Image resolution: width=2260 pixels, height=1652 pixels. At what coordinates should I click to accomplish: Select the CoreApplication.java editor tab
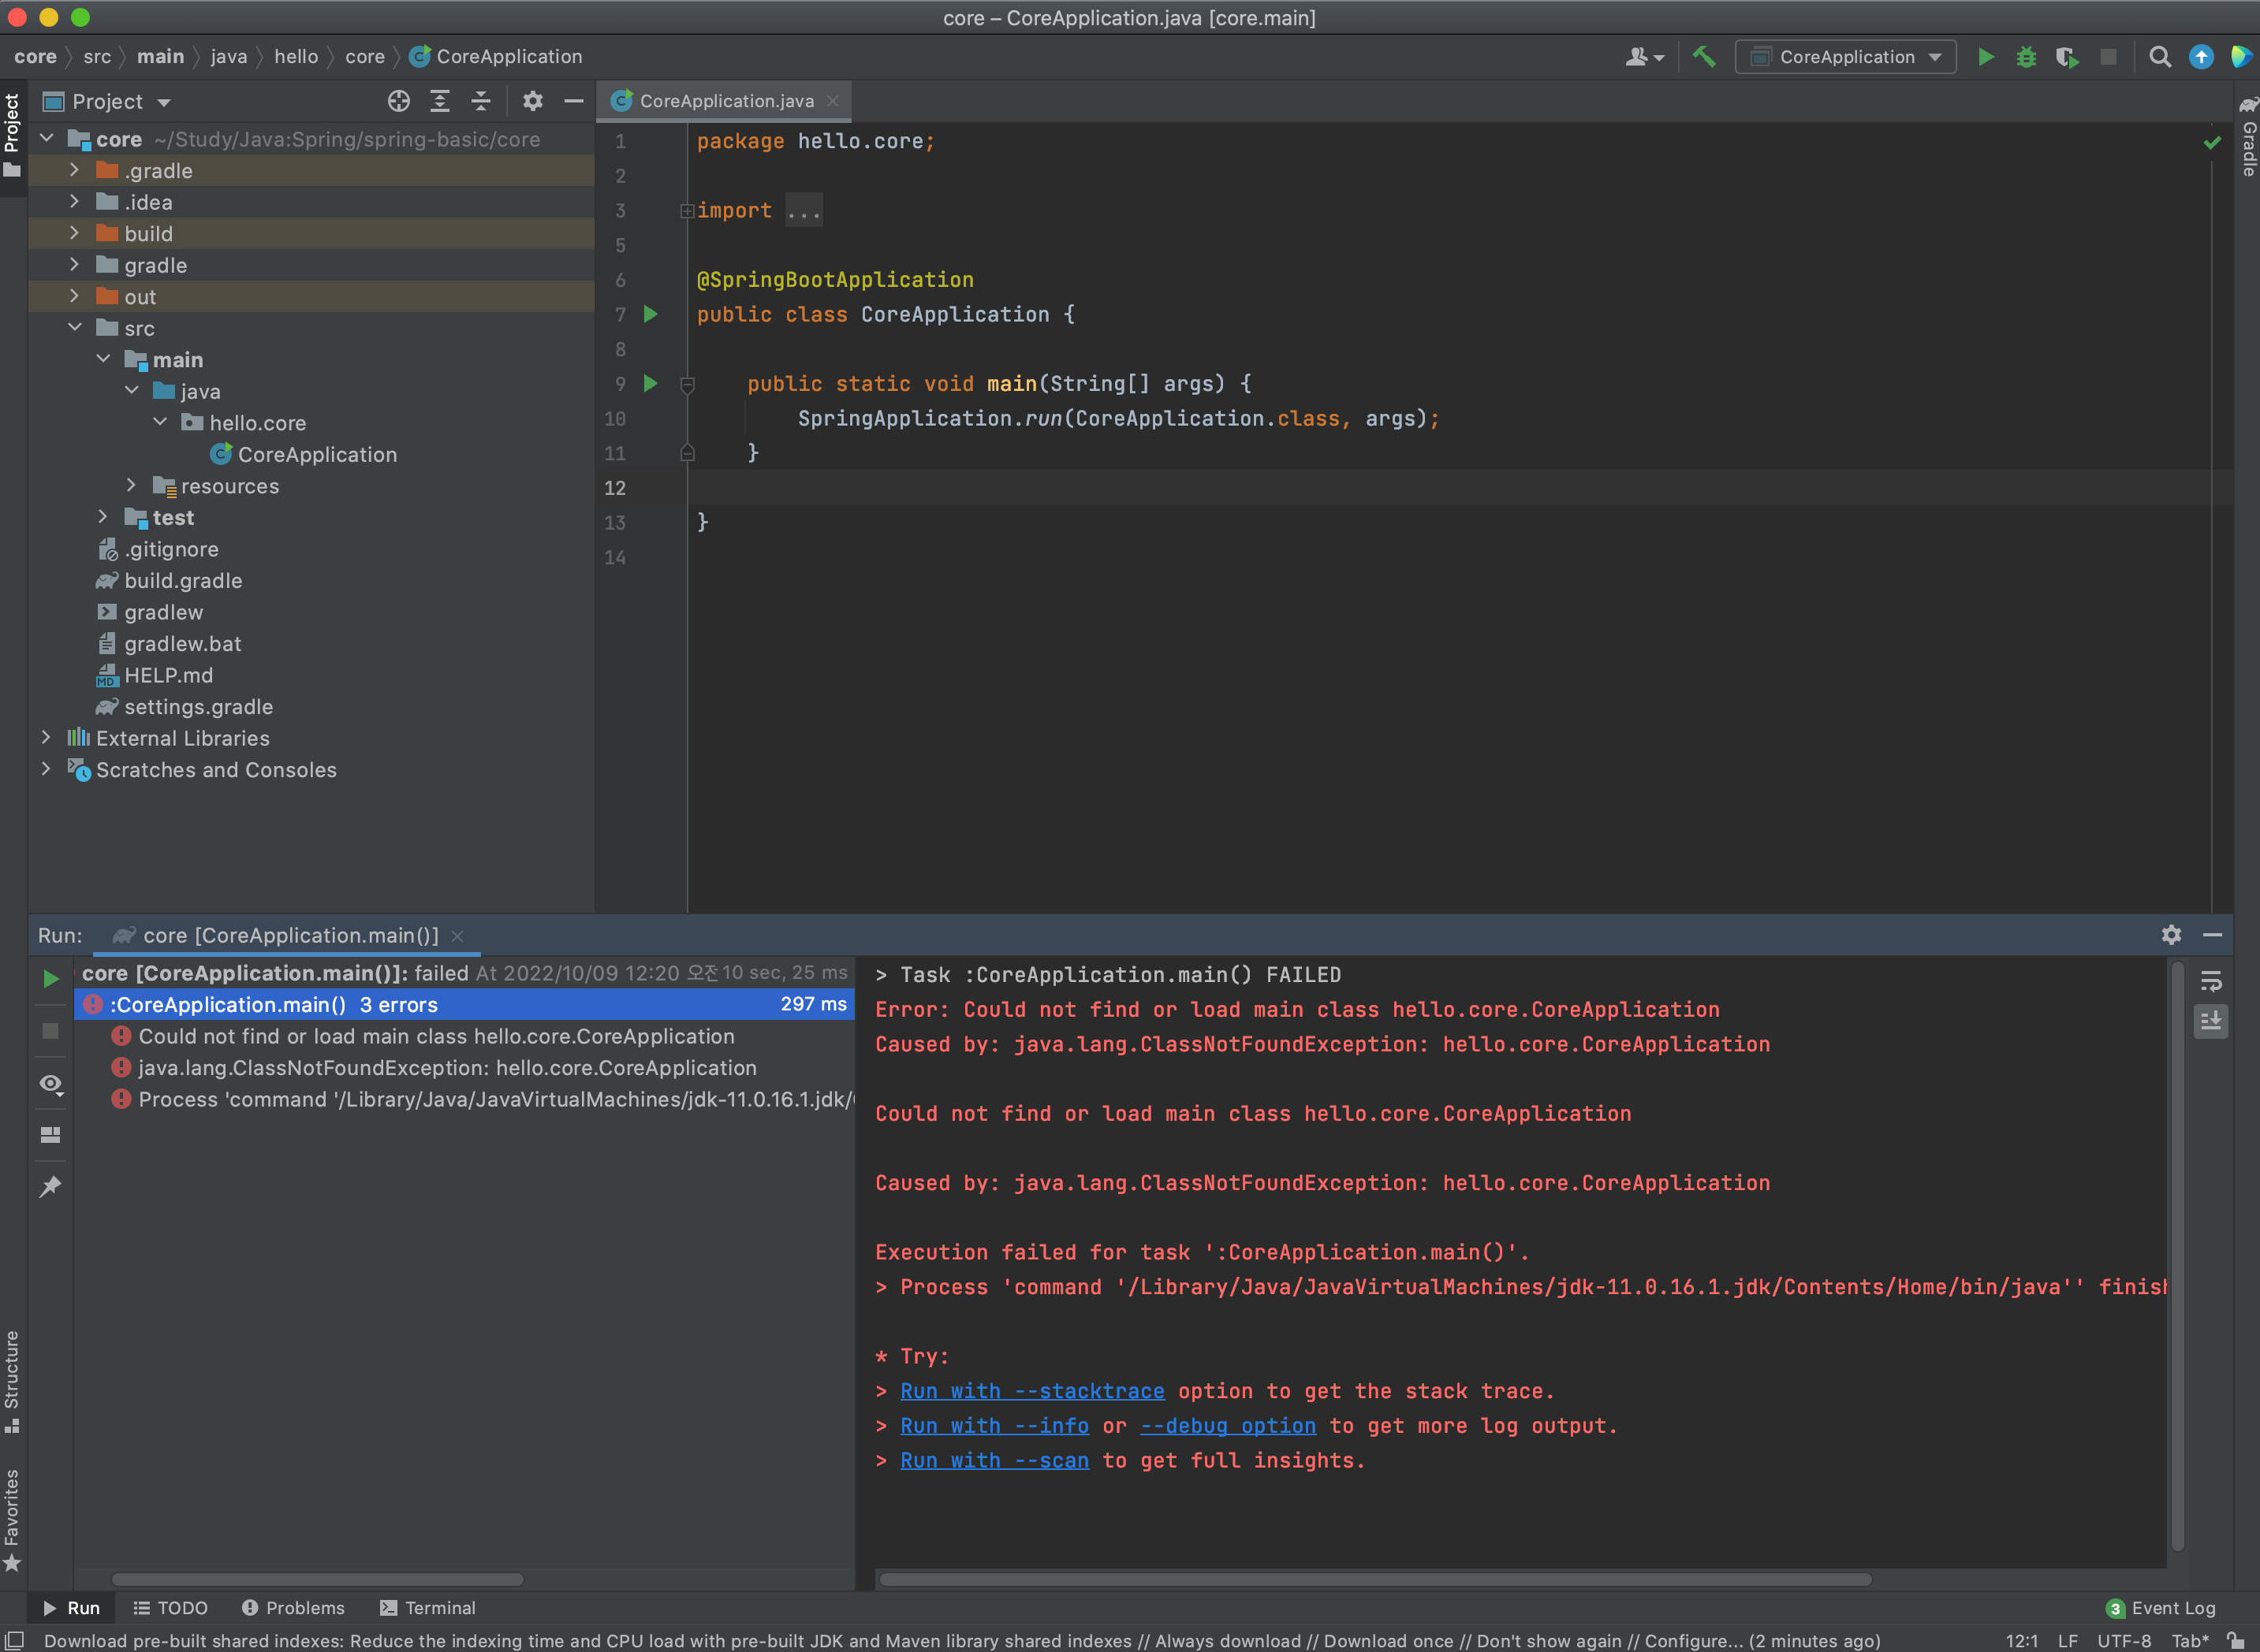[725, 101]
